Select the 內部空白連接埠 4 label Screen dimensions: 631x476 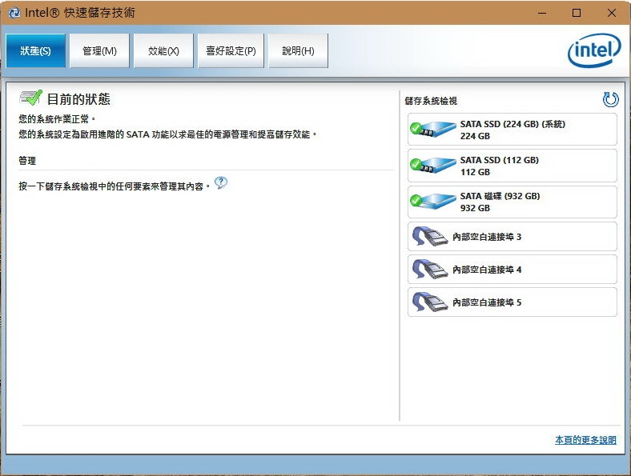click(487, 270)
